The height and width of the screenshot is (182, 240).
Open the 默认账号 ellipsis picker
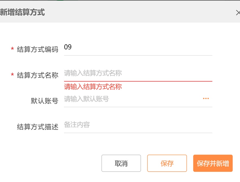point(206,99)
